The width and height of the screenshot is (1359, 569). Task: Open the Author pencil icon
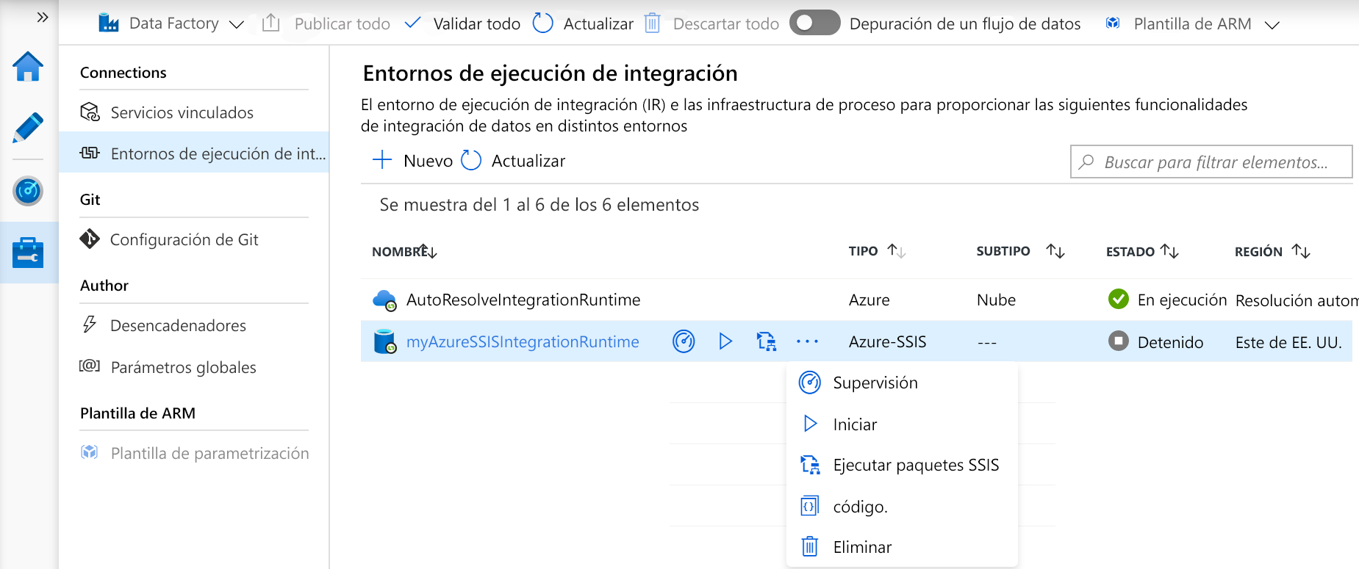click(28, 128)
